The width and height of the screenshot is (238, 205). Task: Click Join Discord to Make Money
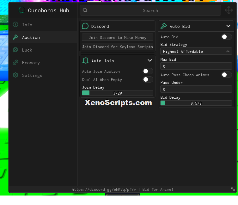pyautogui.click(x=118, y=37)
